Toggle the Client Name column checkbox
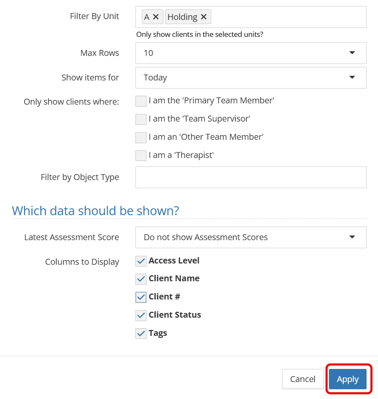The width and height of the screenshot is (378, 399). click(x=141, y=279)
